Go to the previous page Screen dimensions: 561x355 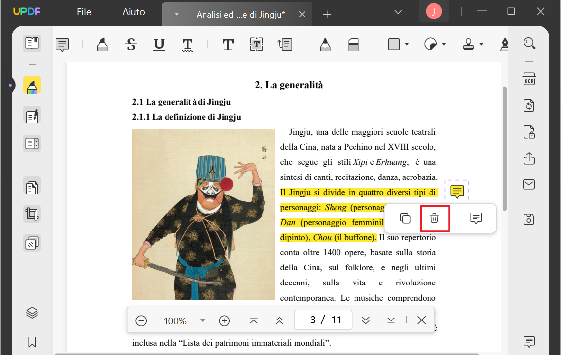[x=280, y=320]
